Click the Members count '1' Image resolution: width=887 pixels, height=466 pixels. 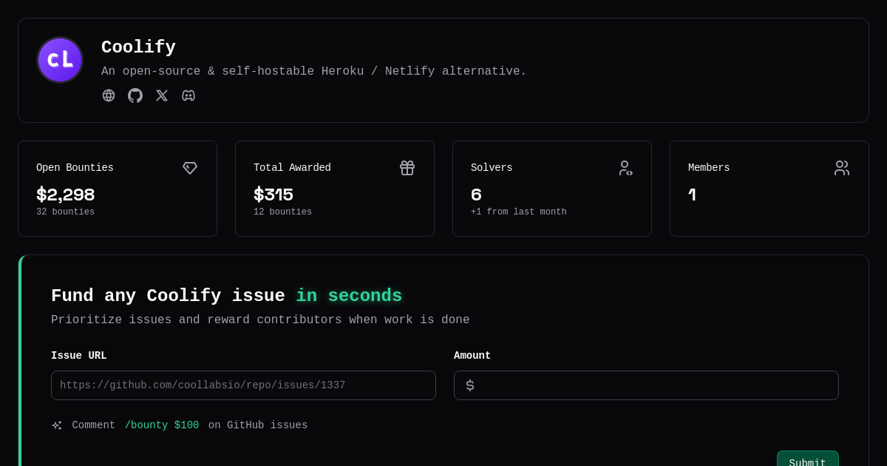click(693, 195)
